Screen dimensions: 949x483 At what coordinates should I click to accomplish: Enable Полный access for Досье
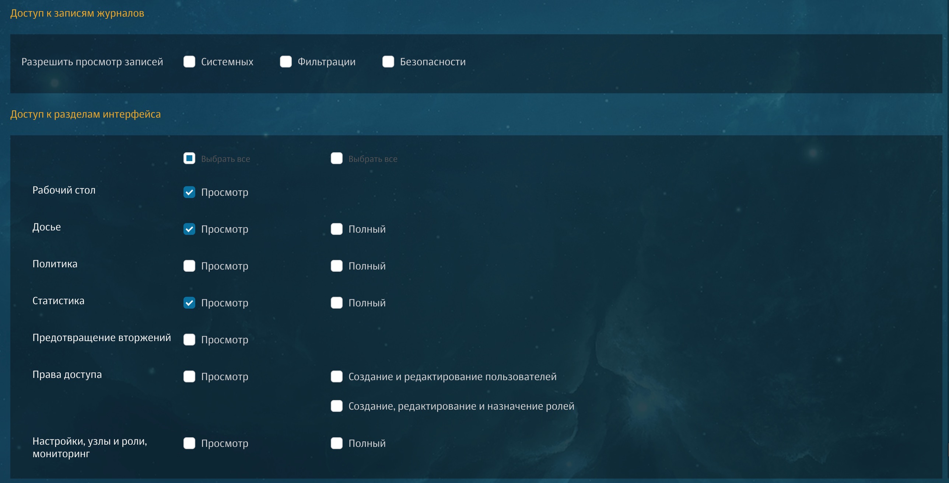(x=337, y=229)
